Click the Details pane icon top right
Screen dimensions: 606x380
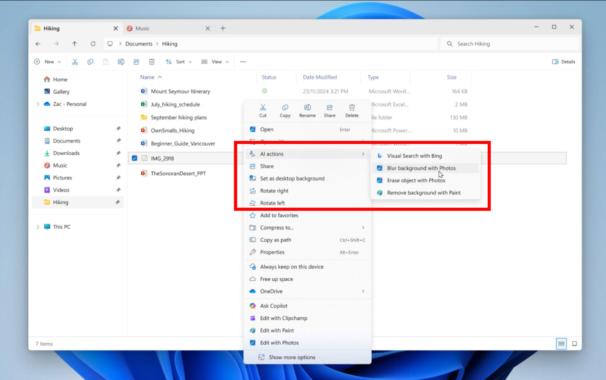(563, 61)
